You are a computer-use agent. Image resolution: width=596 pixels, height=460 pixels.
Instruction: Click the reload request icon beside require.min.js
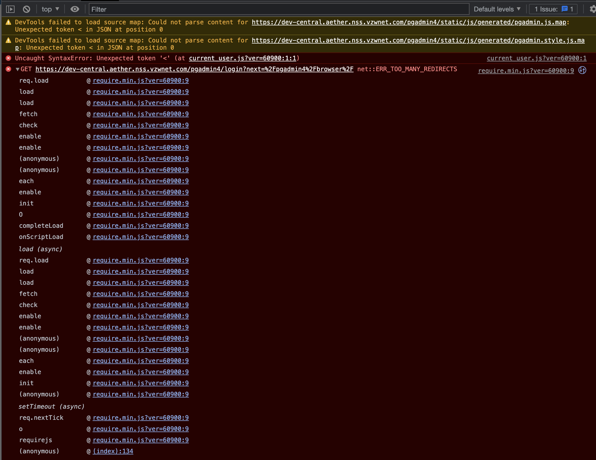(x=582, y=70)
